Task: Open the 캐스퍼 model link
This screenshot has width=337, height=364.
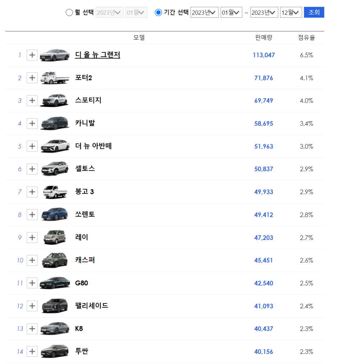Action: coord(85,260)
